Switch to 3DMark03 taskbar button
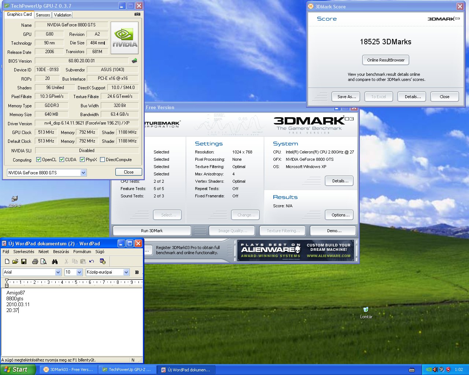The image size is (469, 375). pos(69,370)
